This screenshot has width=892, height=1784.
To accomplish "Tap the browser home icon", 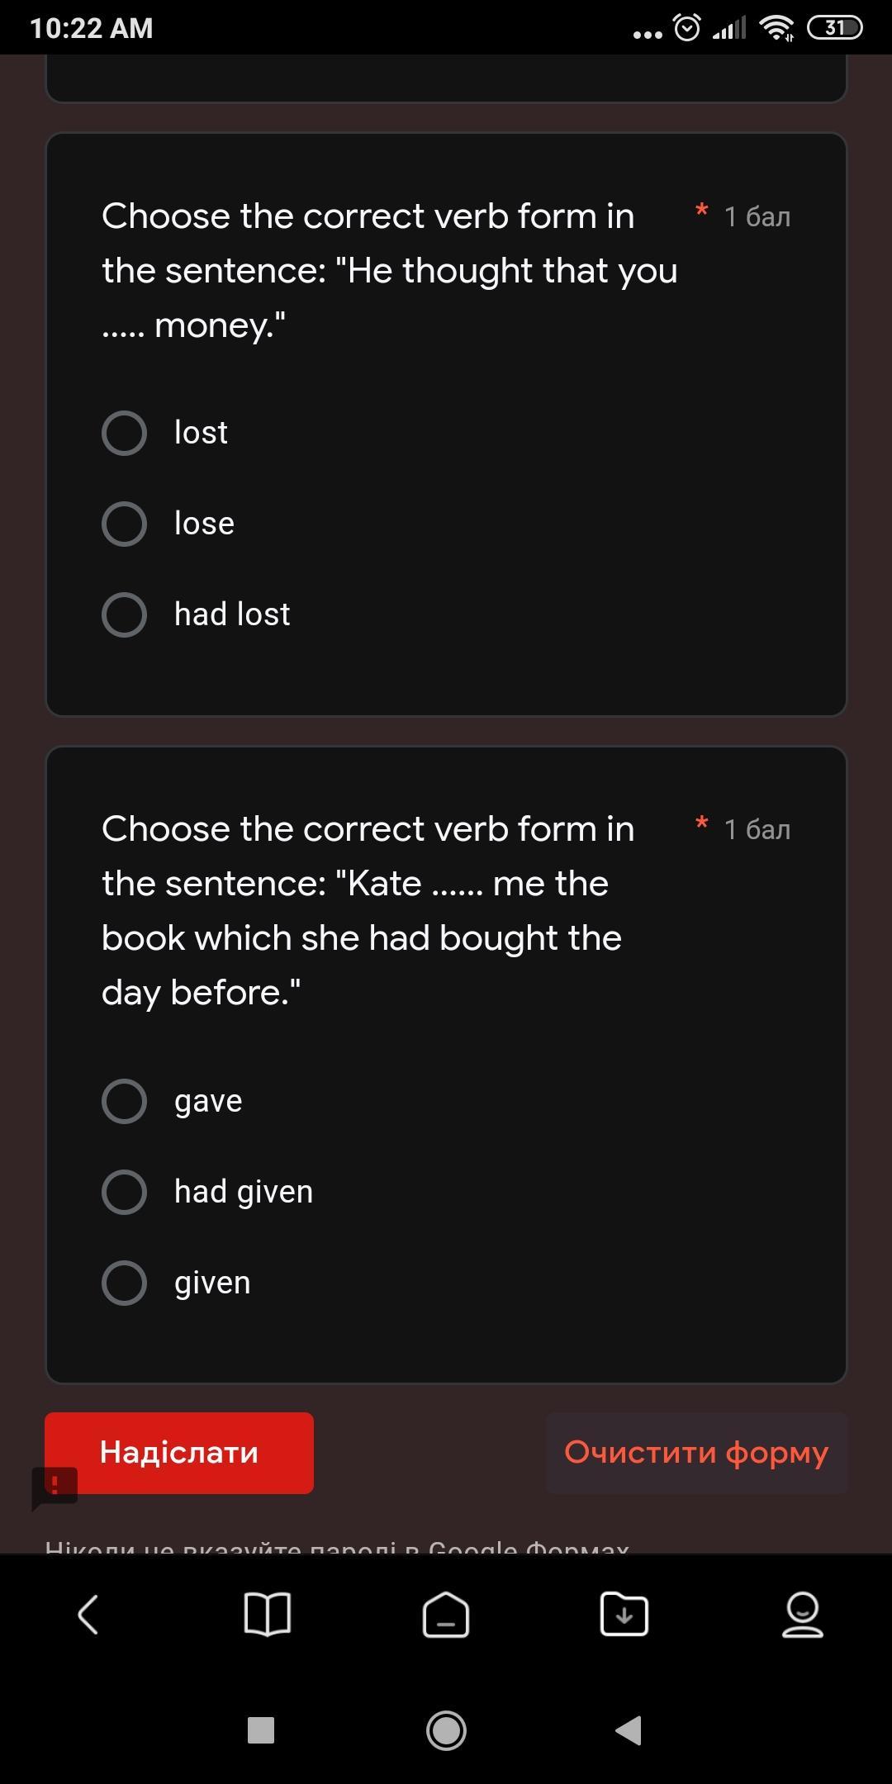I will coord(446,1614).
